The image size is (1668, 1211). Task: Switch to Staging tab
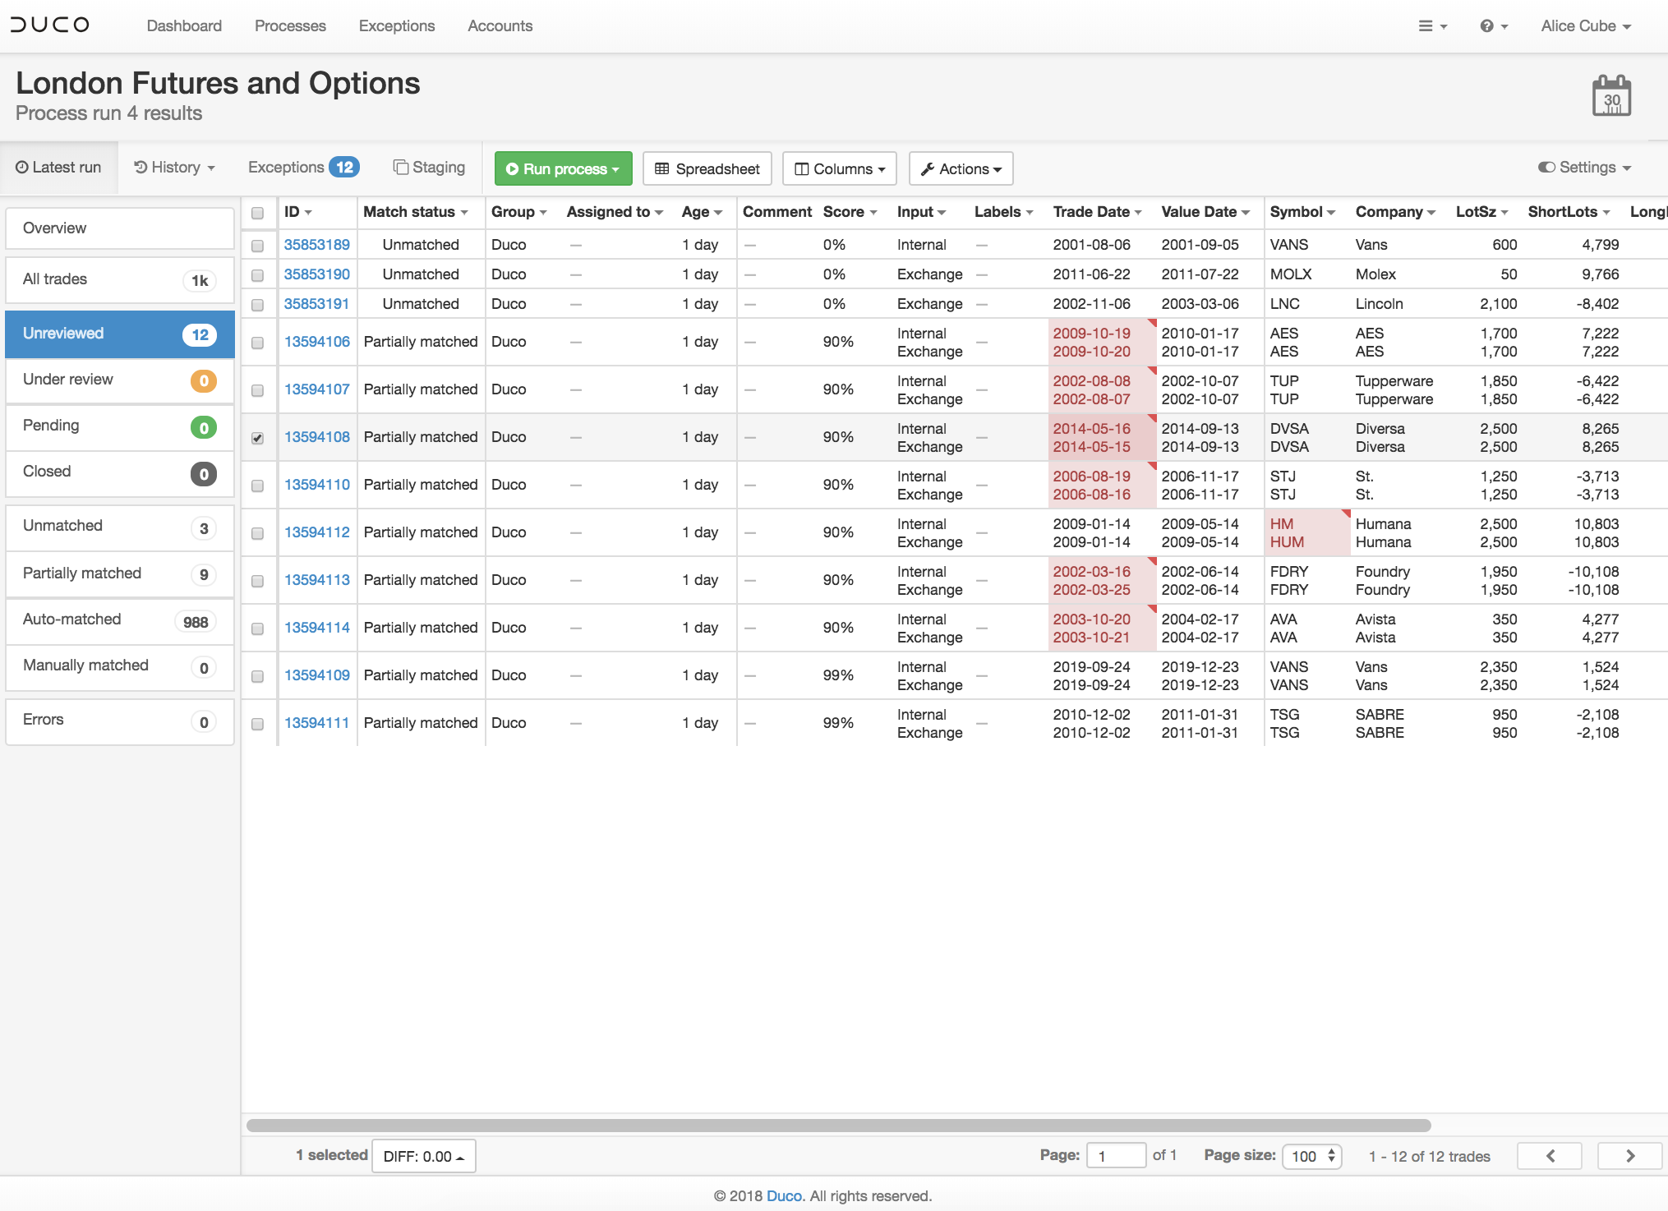tap(429, 168)
